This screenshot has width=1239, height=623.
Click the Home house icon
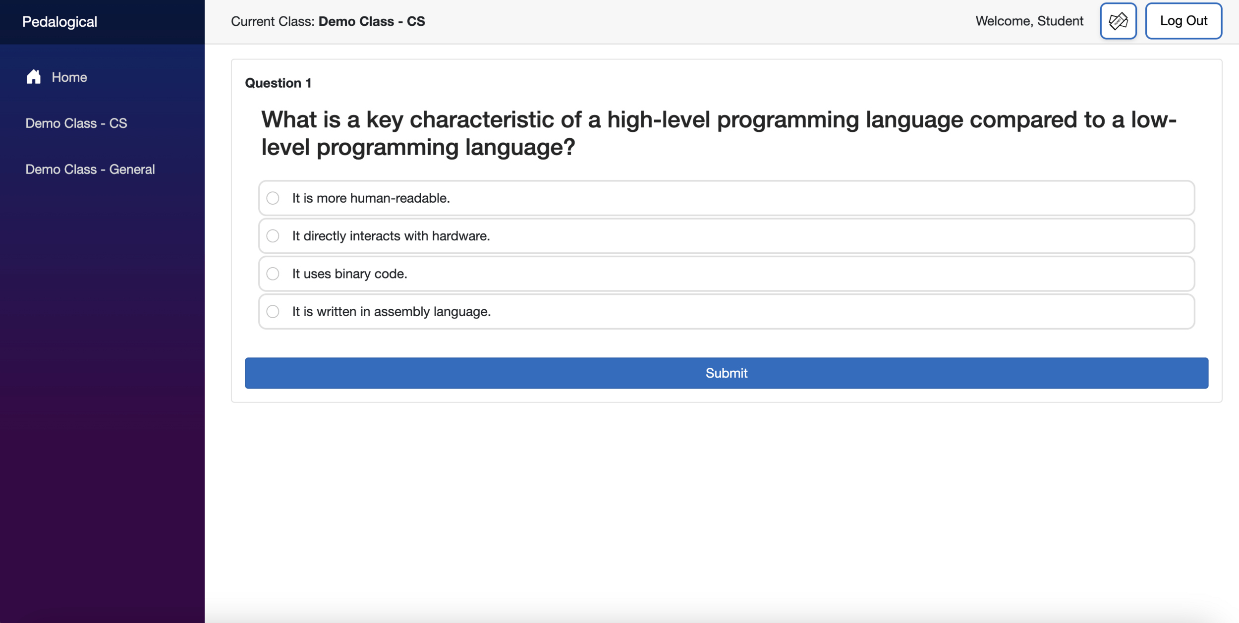click(34, 77)
